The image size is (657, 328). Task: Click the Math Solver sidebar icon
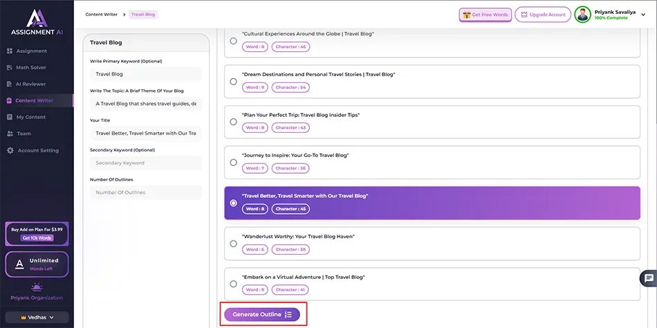10,67
